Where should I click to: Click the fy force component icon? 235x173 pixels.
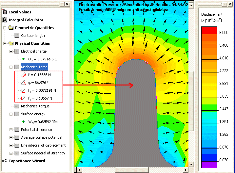click(x=23, y=98)
